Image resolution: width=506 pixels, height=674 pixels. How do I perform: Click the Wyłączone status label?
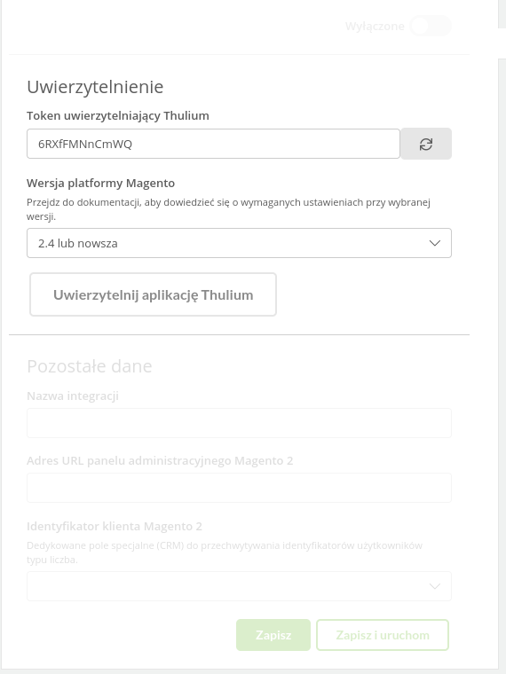pyautogui.click(x=375, y=27)
